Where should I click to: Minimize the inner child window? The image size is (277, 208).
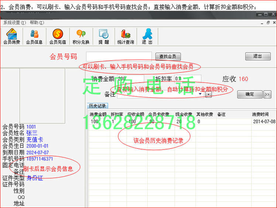pyautogui.click(x=262, y=23)
